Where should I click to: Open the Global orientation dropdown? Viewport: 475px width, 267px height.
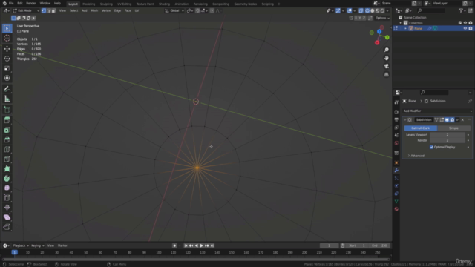pos(174,10)
